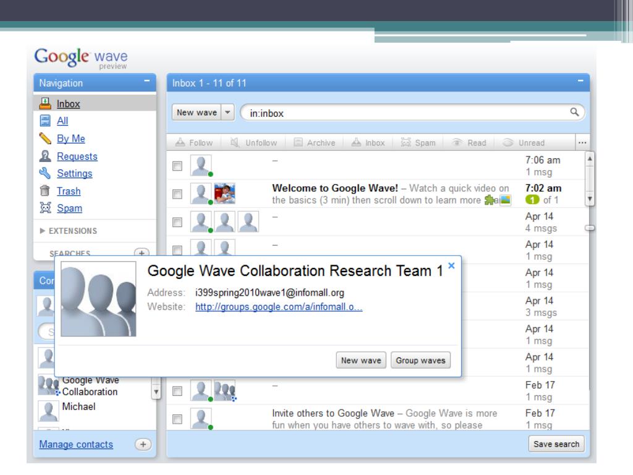Click the Spam toolbar button

pos(418,143)
